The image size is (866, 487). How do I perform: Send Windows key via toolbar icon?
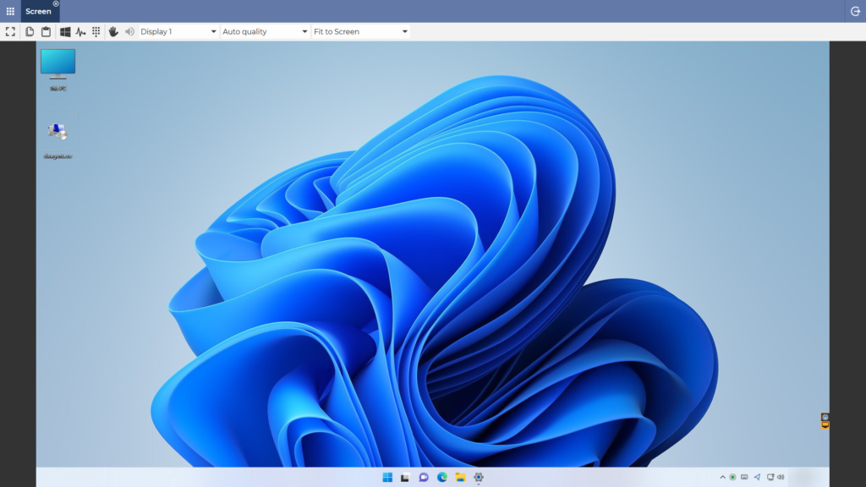point(64,31)
